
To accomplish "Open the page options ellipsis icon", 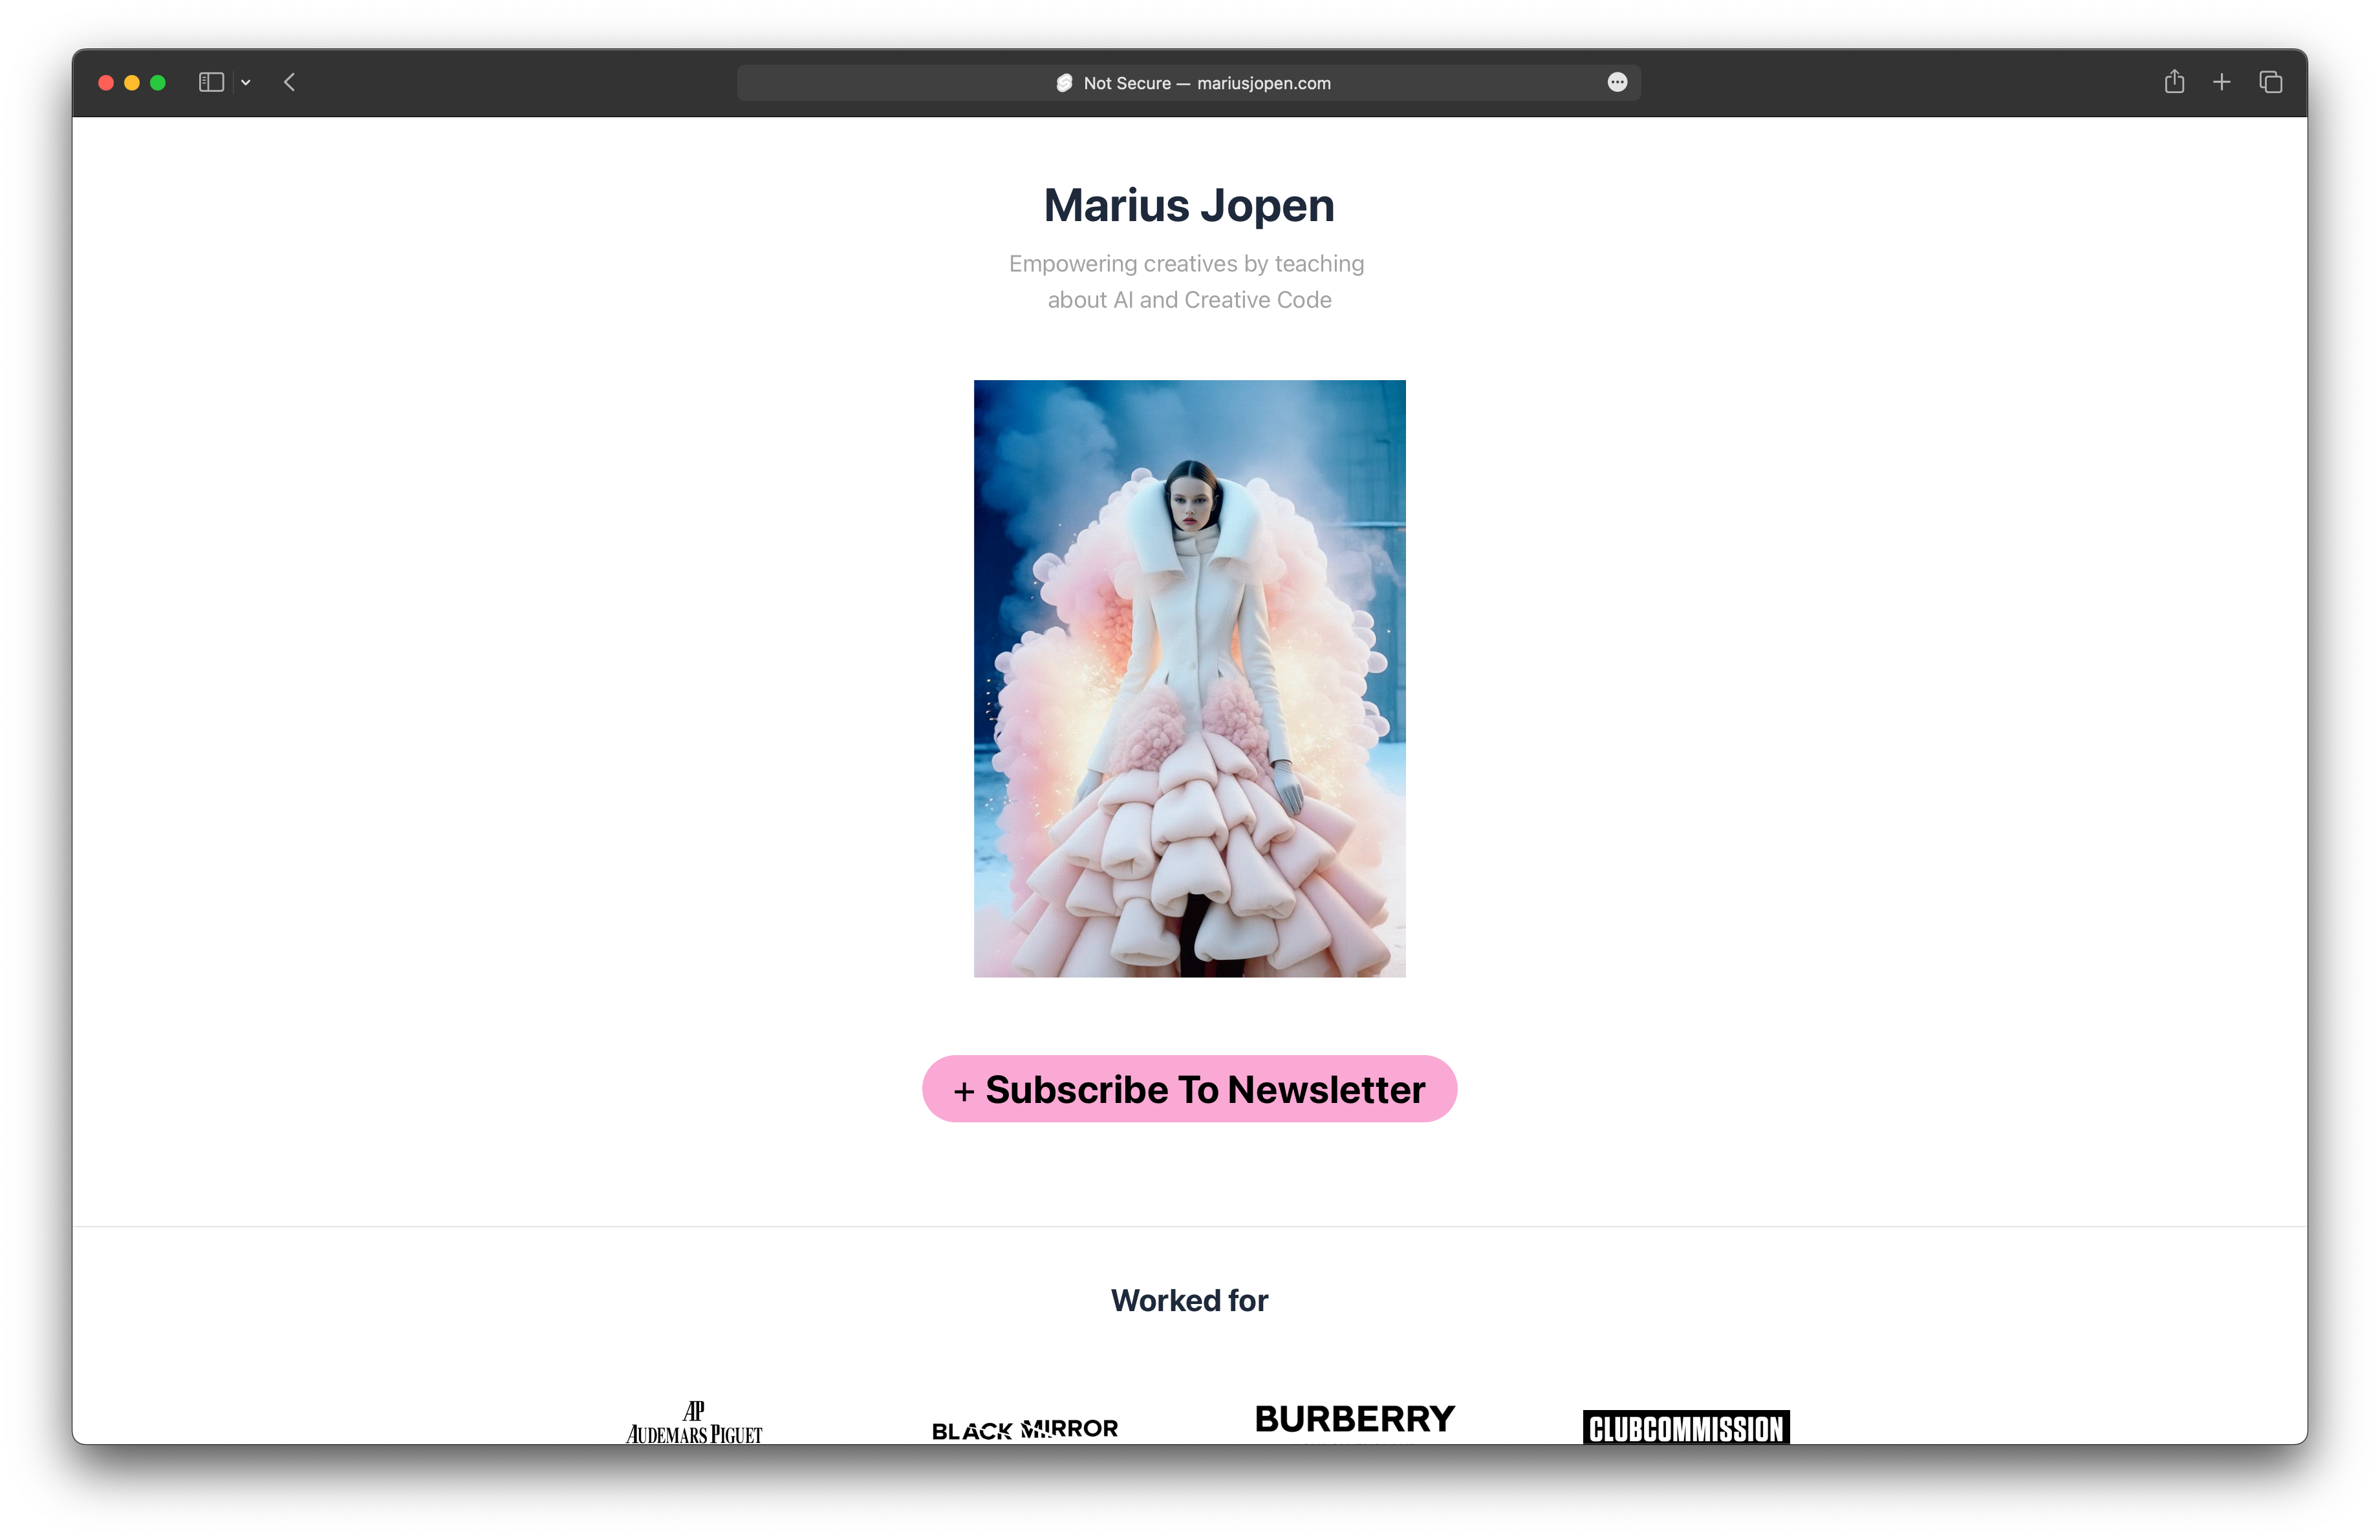I will click(1617, 83).
